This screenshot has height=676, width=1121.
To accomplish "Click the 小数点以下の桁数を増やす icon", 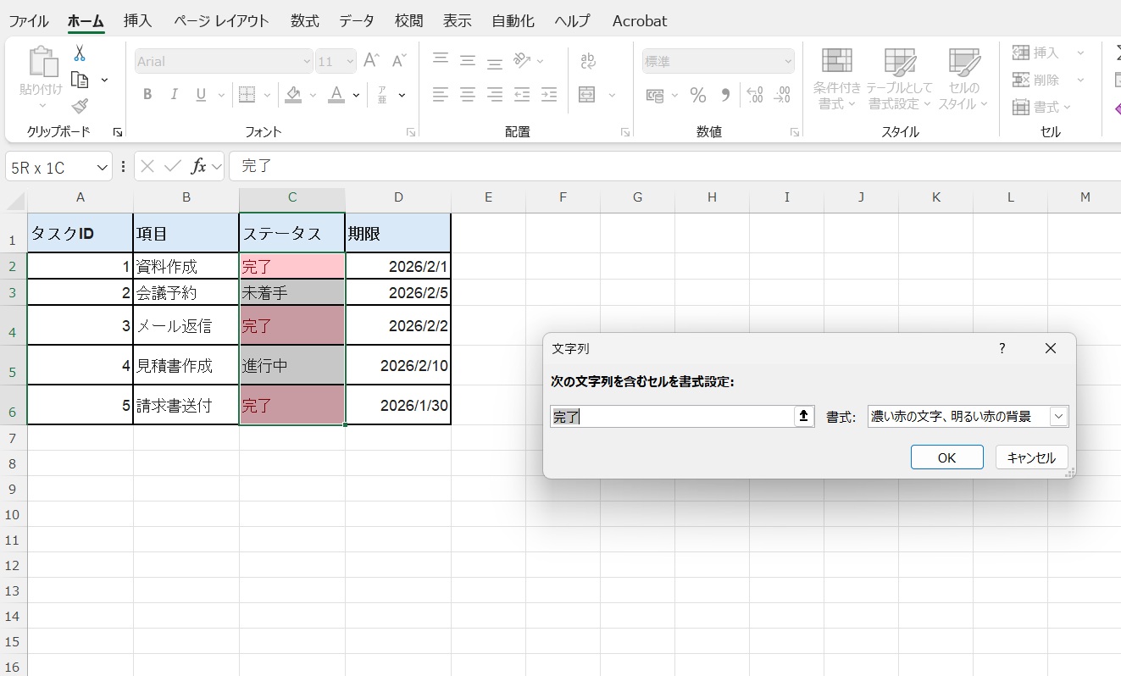I will (x=753, y=95).
